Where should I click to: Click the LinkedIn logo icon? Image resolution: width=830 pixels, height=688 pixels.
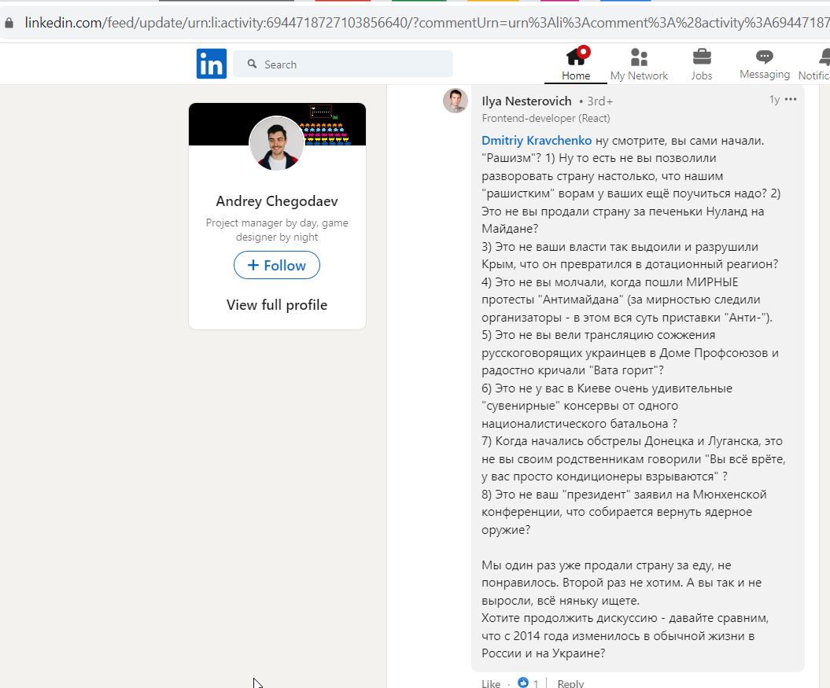pos(211,64)
